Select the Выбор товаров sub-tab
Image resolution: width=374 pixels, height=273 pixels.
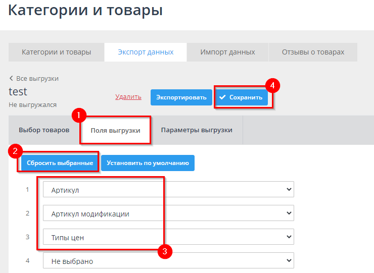(x=44, y=130)
